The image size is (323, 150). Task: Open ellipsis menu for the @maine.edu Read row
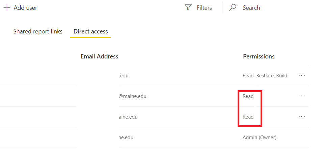302,96
